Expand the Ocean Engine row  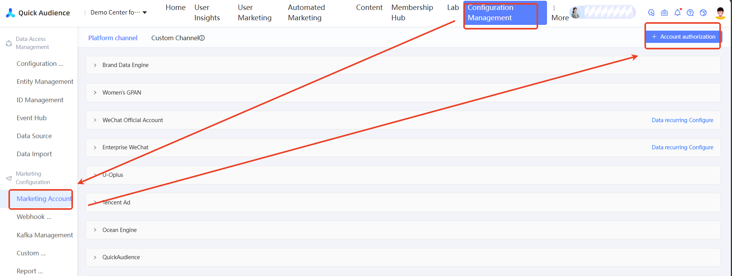[95, 230]
